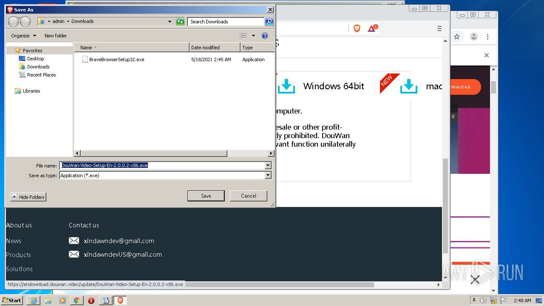Click envelope icon beside xindawndev@gmail.com
The image size is (544, 306).
pos(74,241)
